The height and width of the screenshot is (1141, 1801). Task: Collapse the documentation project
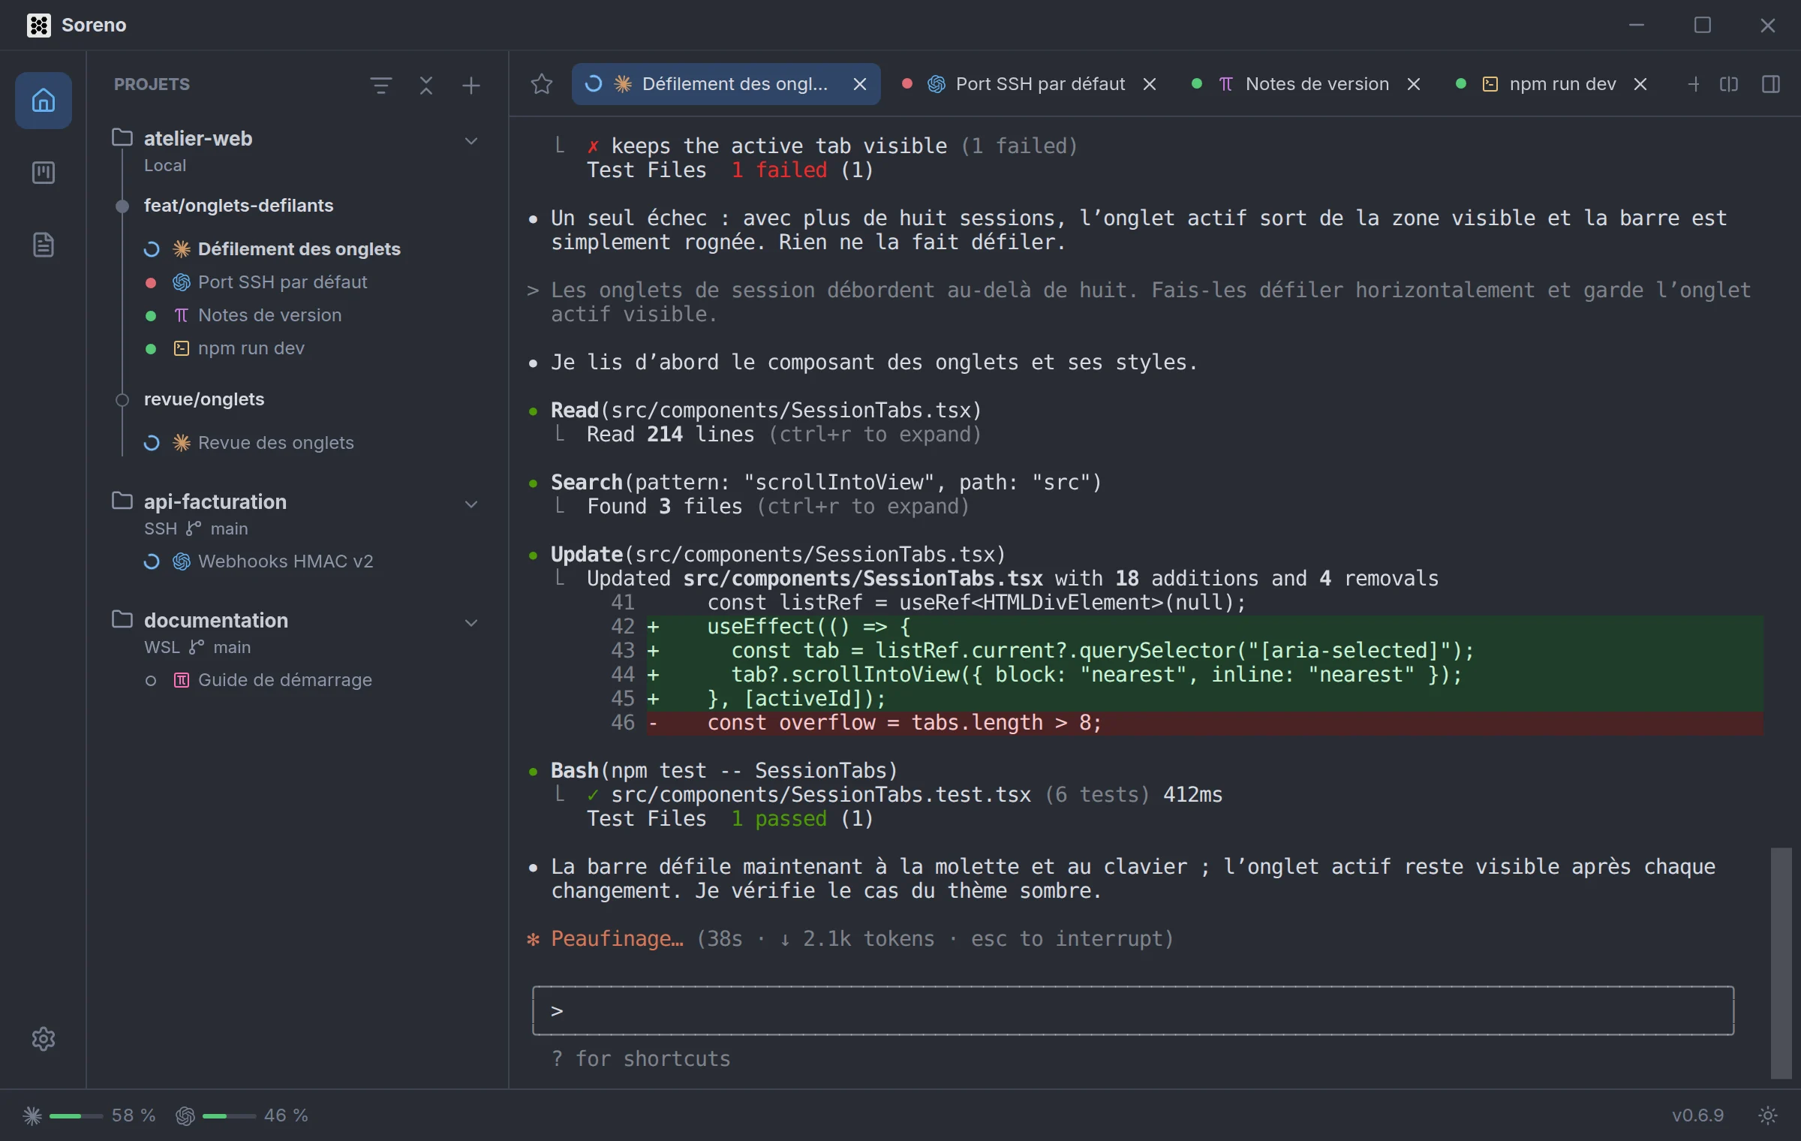[x=471, y=622]
